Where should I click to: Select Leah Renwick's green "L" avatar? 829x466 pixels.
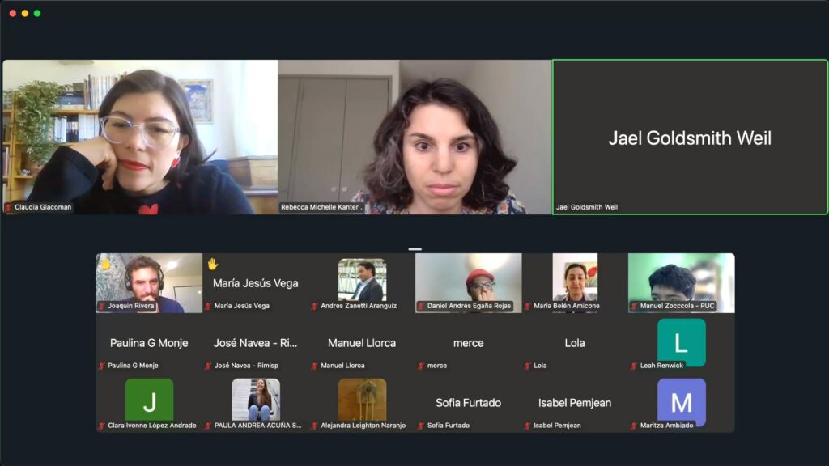click(x=681, y=341)
